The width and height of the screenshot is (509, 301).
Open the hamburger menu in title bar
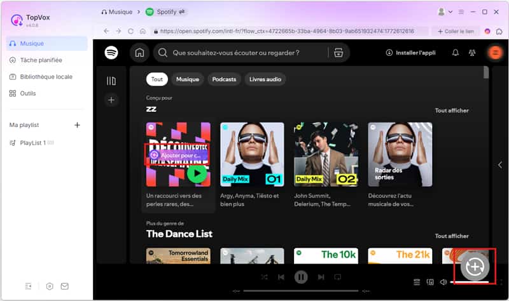click(x=461, y=12)
